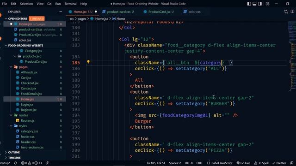Open Checkout.jsx in pages folder
This screenshot has width=296, height=166.
point(35,83)
